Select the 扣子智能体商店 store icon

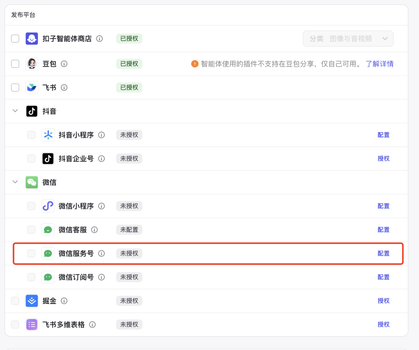(x=31, y=38)
